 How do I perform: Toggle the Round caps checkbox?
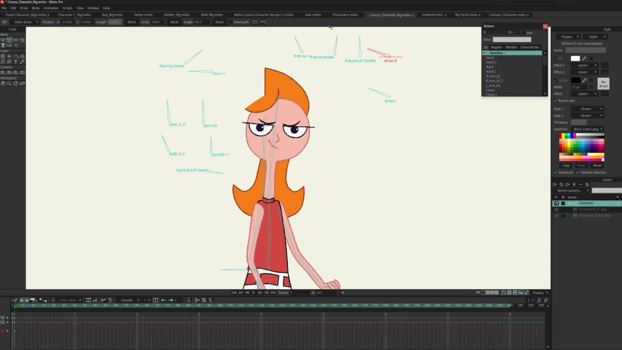click(555, 101)
